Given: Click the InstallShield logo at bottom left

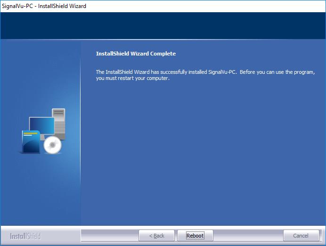Looking at the screenshot, I should pyautogui.click(x=25, y=236).
